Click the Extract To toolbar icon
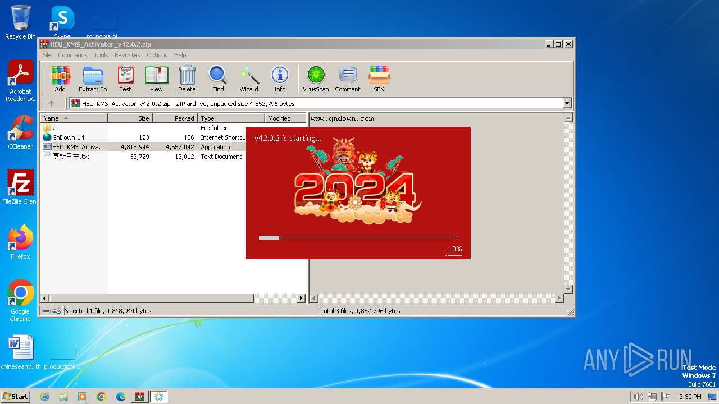719x404 pixels. pyautogui.click(x=93, y=79)
